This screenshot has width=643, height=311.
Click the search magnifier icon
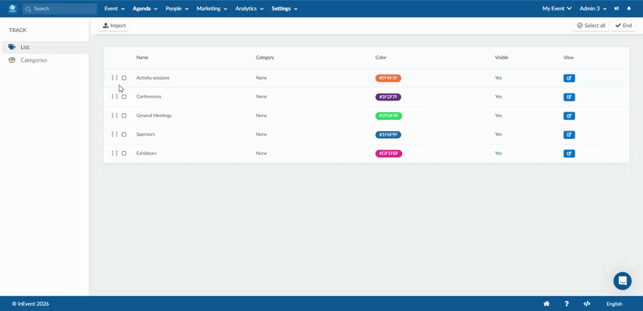click(29, 9)
